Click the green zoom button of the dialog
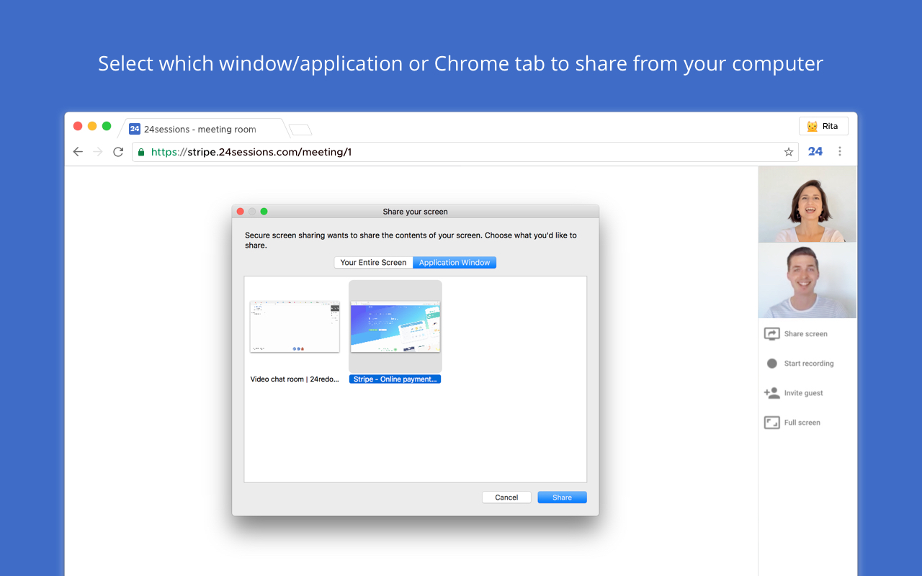Viewport: 922px width, 576px height. pos(264,212)
